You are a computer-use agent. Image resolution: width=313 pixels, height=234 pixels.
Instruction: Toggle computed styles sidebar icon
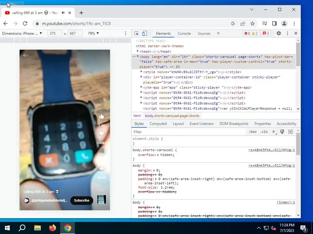click(290, 132)
